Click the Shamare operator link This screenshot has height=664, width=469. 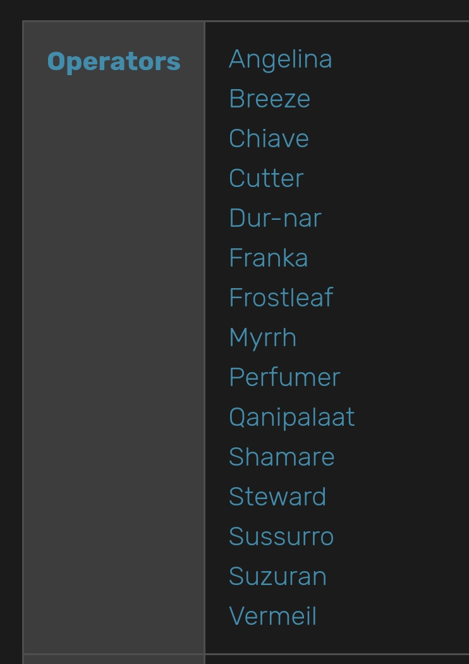pos(281,457)
